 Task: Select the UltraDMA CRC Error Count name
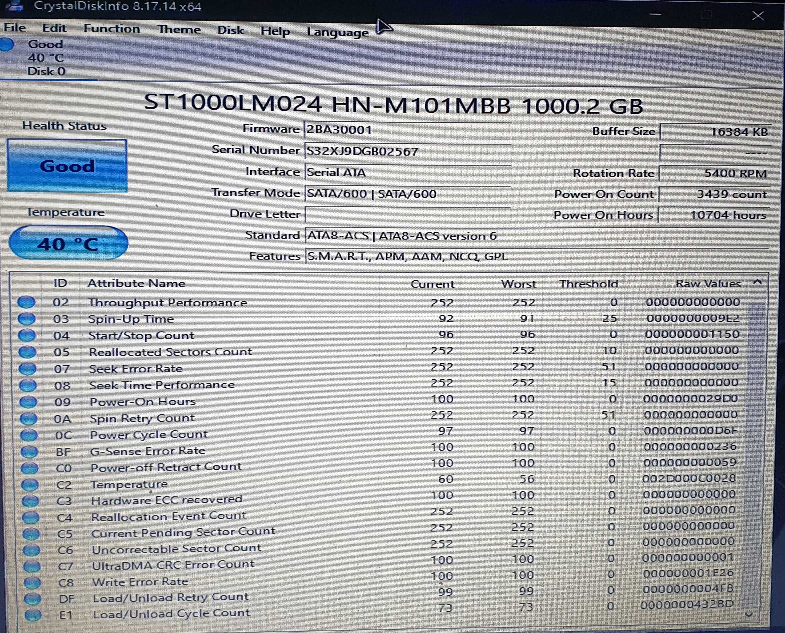click(x=173, y=565)
